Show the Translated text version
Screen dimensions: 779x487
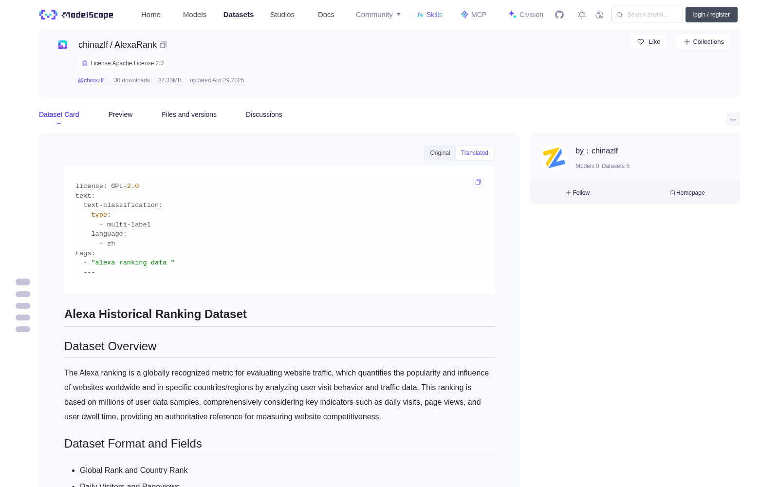[x=475, y=153]
